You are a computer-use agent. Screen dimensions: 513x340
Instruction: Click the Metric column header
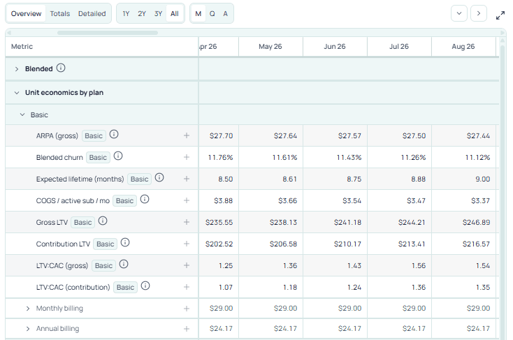pos(102,46)
